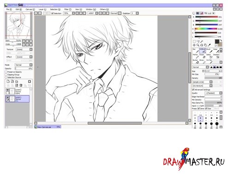Image resolution: width=228 pixels, height=174 pixels.
Task: Select Layer2 in the layer list
Action: pos(17,92)
